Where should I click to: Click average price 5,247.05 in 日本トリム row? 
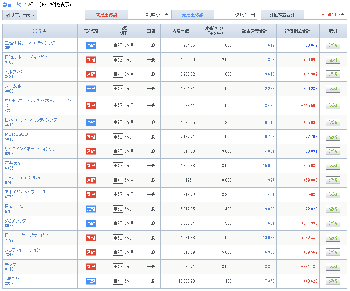(187, 209)
